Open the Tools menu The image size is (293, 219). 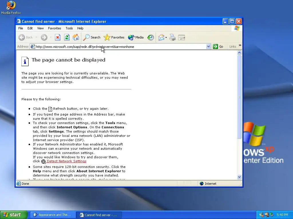(x=69, y=28)
